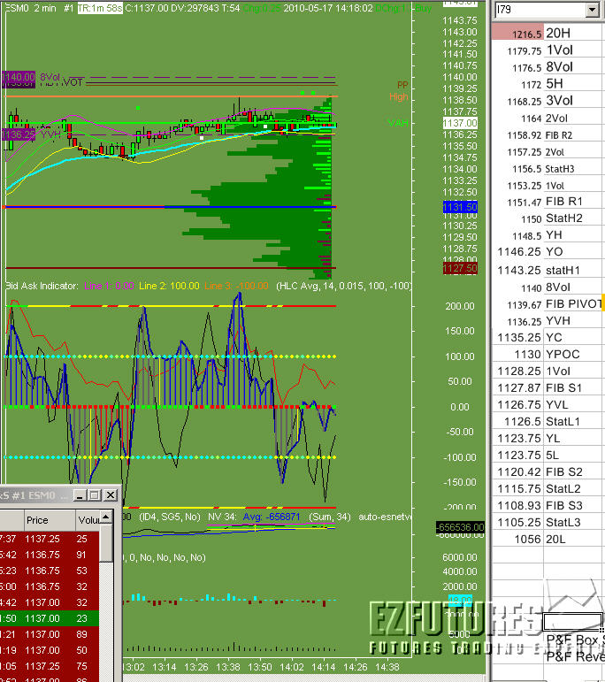Select the FIB PIVOT label cell
Image resolution: width=605 pixels, height=682 pixels.
coord(573,304)
